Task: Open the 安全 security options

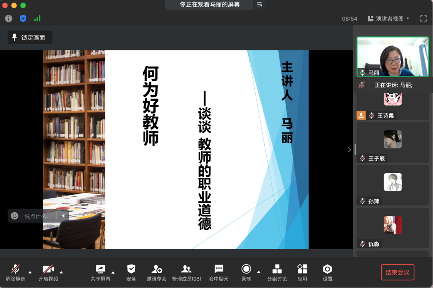Action: point(131,273)
